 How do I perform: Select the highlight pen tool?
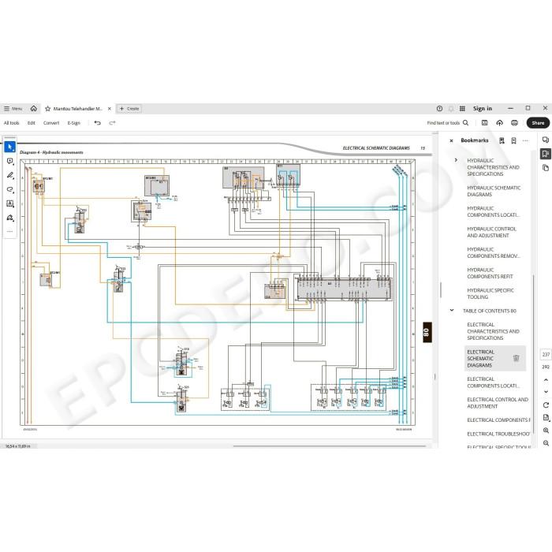pos(9,175)
